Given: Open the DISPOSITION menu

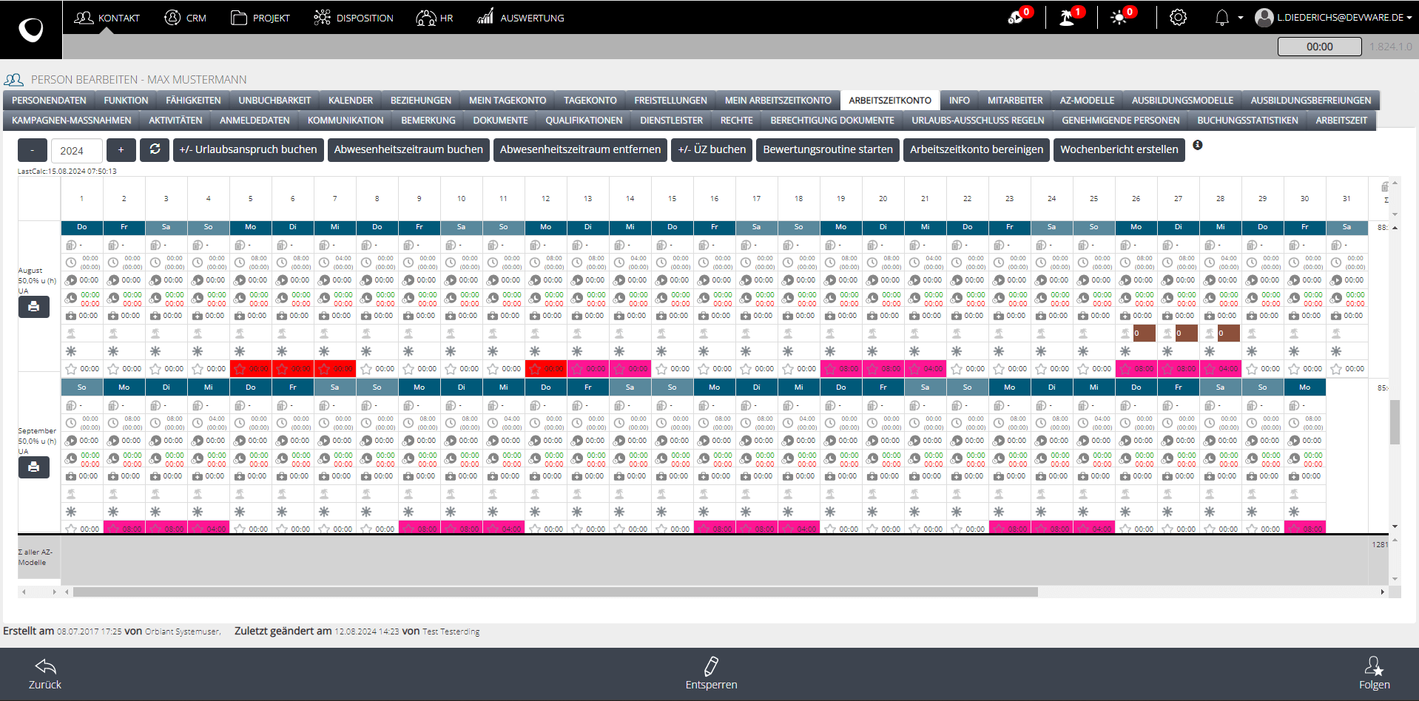Looking at the screenshot, I should coord(354,18).
